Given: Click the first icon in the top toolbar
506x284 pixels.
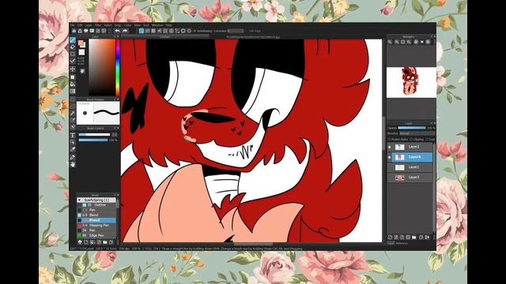Looking at the screenshot, I should [x=74, y=31].
